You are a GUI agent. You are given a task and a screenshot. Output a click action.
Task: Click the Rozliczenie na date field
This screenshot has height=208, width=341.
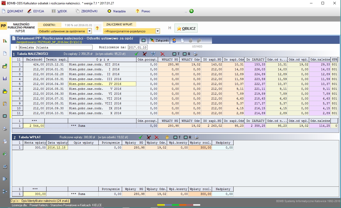[x=138, y=47]
